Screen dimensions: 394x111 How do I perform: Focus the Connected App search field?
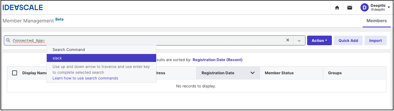click(x=148, y=40)
